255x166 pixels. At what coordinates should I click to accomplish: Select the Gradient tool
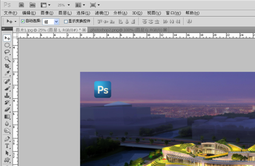pos(7,116)
